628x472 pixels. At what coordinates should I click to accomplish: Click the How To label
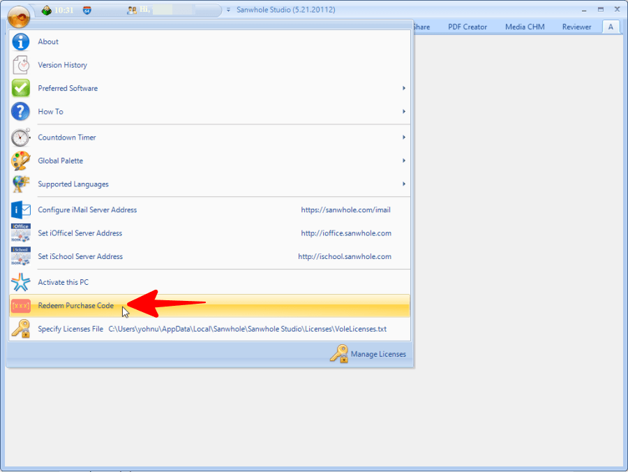click(x=50, y=112)
